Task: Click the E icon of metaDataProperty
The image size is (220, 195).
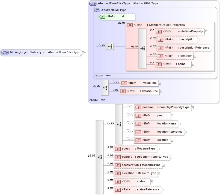Action: [x=159, y=32]
